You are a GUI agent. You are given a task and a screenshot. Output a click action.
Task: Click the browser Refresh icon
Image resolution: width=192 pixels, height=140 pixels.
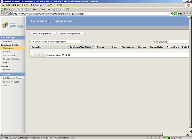point(21,10)
